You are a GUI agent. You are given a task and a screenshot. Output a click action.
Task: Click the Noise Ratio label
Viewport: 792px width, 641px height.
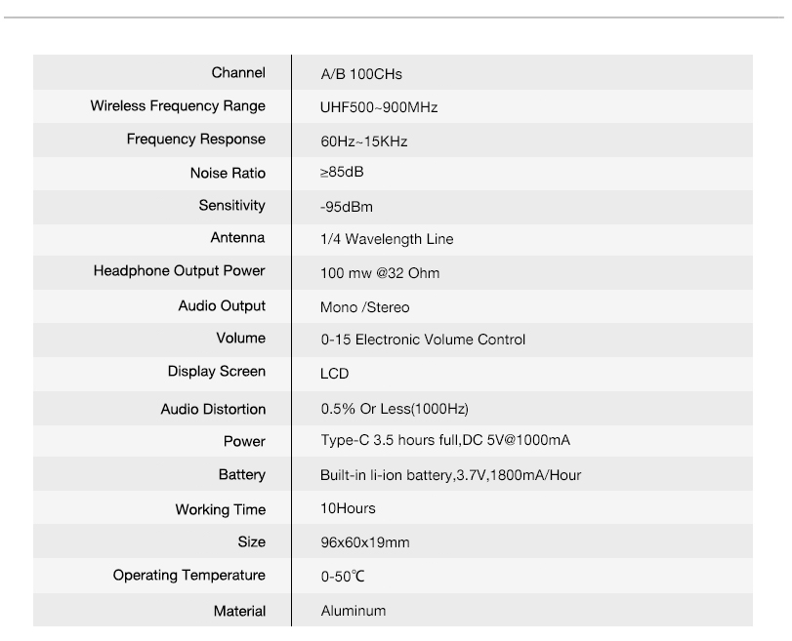[x=228, y=173]
